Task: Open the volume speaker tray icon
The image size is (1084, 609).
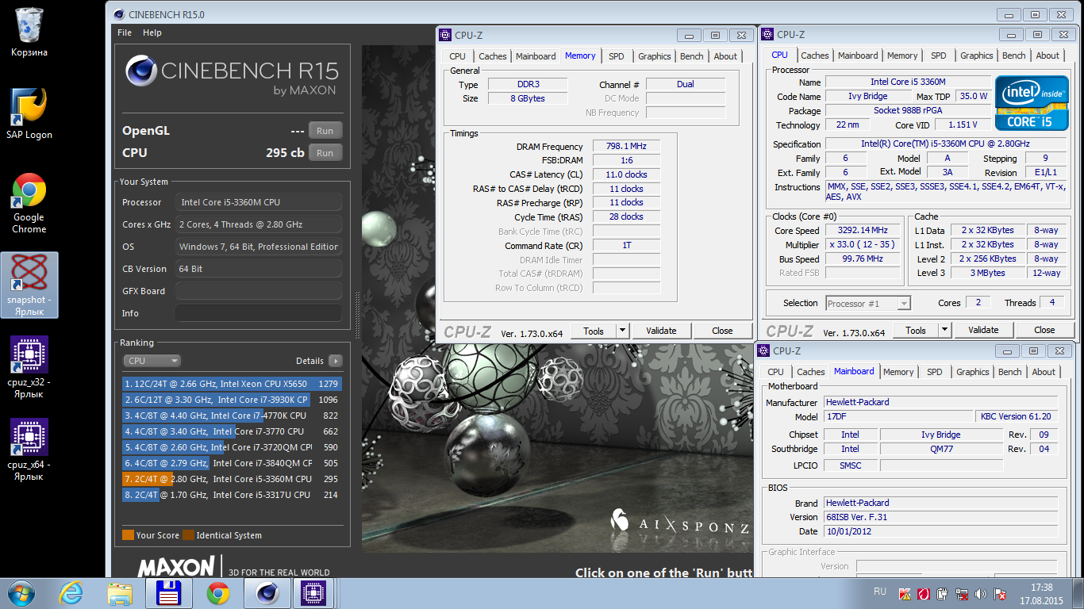Action: tap(981, 593)
